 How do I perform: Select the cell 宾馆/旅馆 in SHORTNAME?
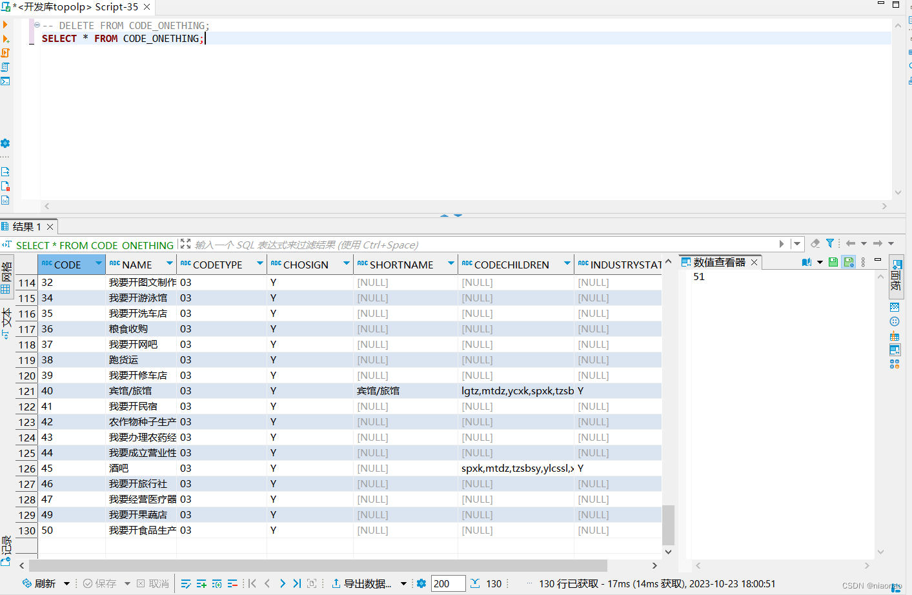click(x=405, y=391)
